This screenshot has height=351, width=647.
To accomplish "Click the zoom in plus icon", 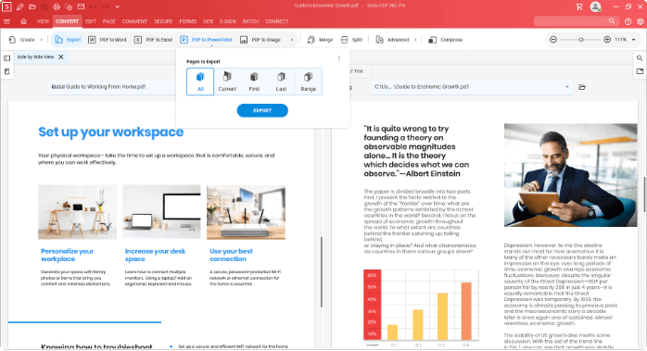I will pyautogui.click(x=607, y=40).
